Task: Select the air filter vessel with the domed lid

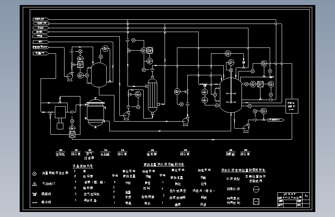Action: point(95,113)
